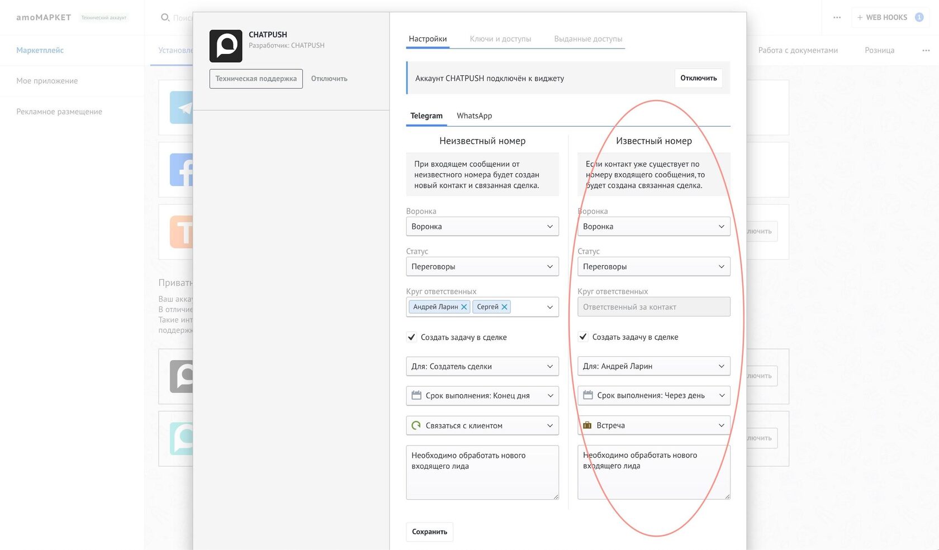Open Воронка dropdown under Неизвестный номер
This screenshot has width=939, height=550.
click(x=482, y=226)
